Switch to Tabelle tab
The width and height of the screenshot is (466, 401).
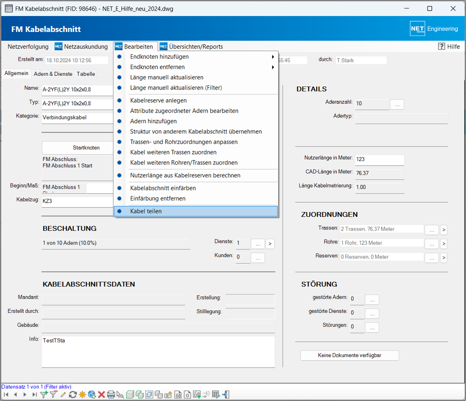[x=86, y=74]
